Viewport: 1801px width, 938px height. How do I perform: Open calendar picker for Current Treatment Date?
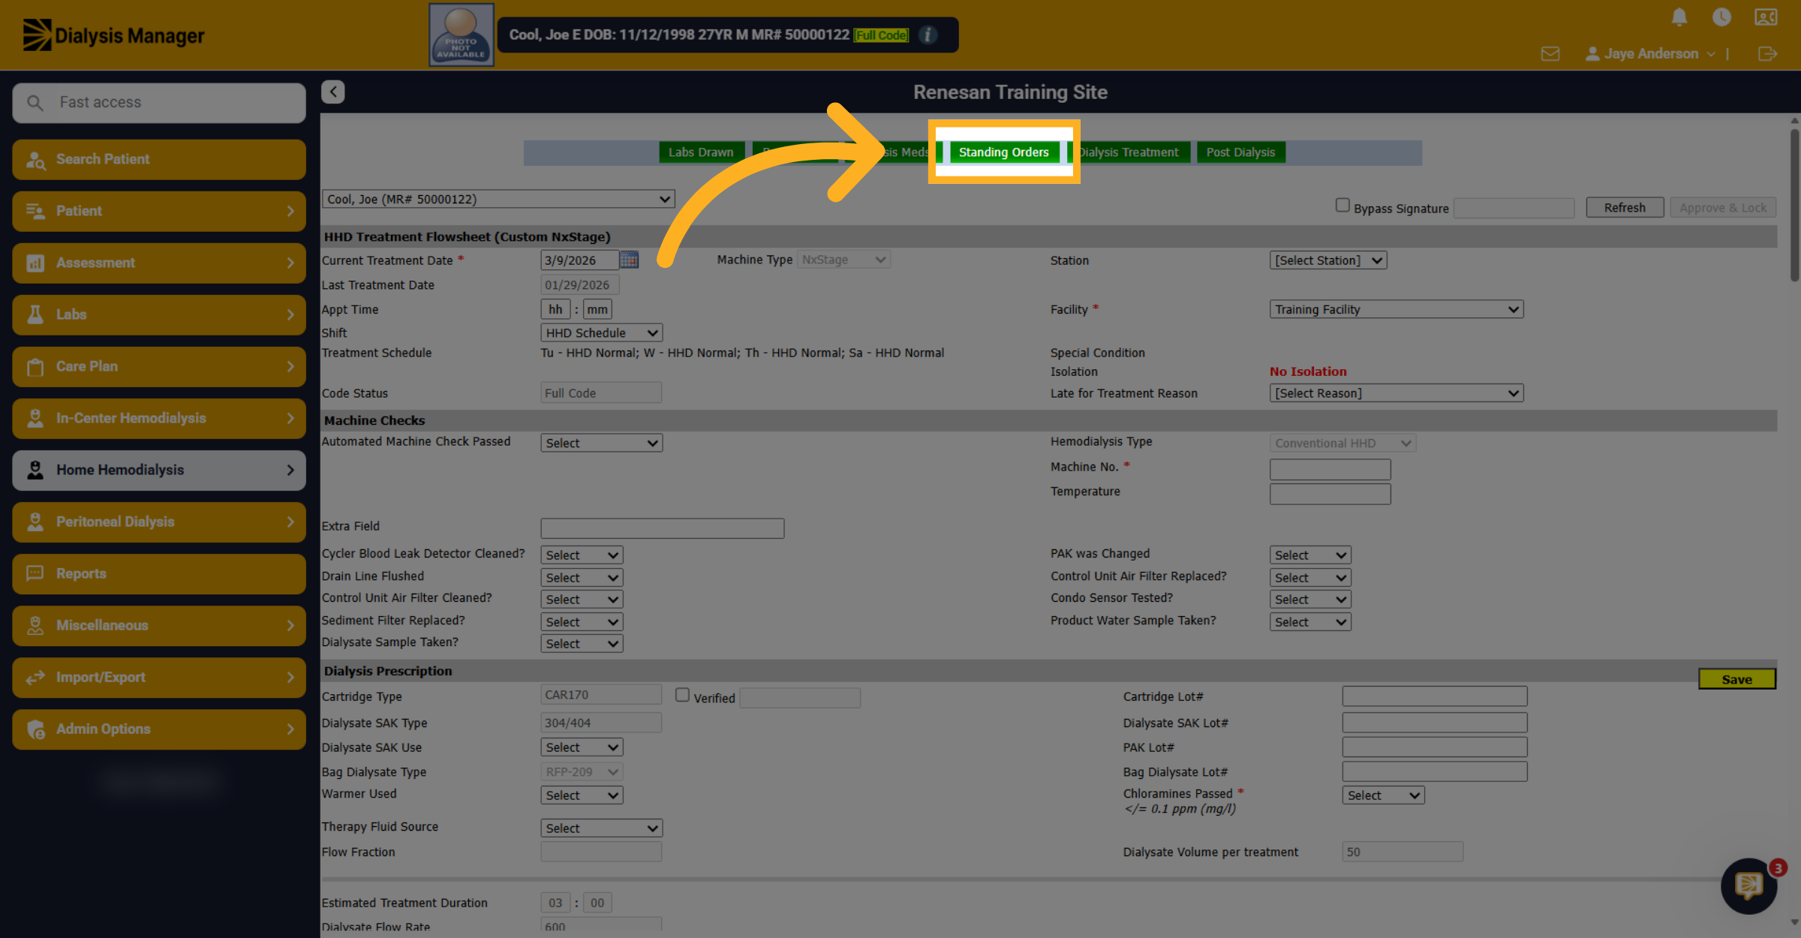[629, 260]
